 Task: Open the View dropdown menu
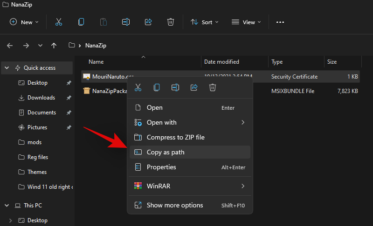[246, 22]
